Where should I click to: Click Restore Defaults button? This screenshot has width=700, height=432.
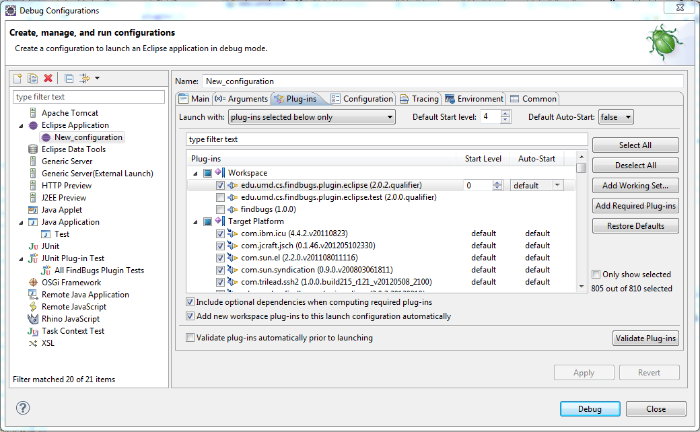pos(635,226)
